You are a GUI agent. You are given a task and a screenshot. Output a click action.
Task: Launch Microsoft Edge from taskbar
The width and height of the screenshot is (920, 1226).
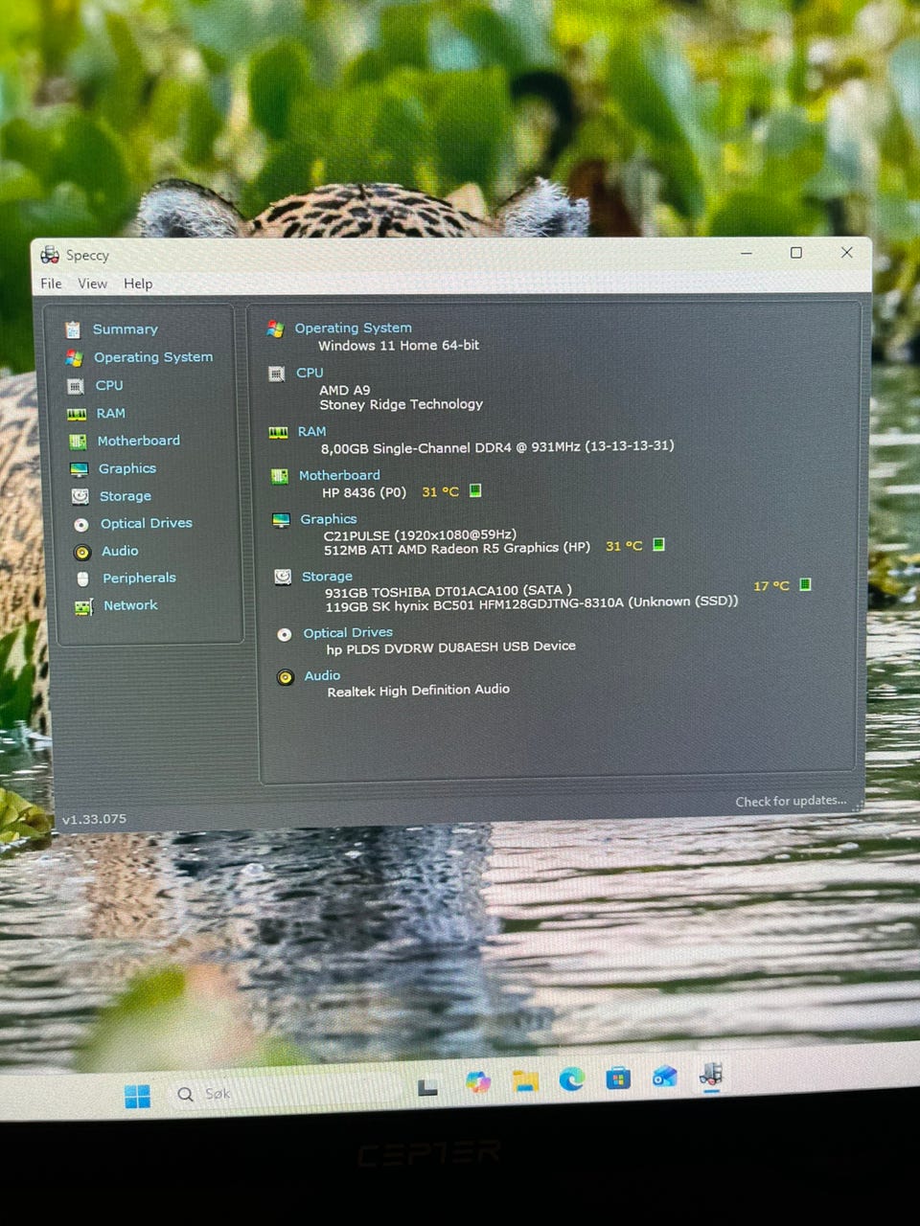pos(572,1078)
